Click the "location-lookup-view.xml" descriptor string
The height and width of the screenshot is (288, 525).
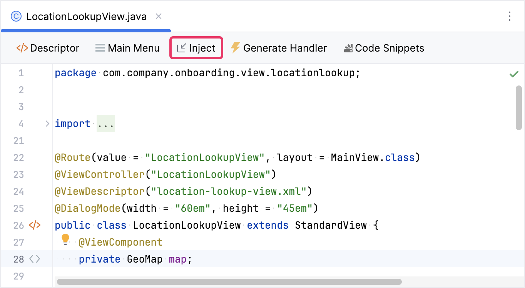(228, 191)
